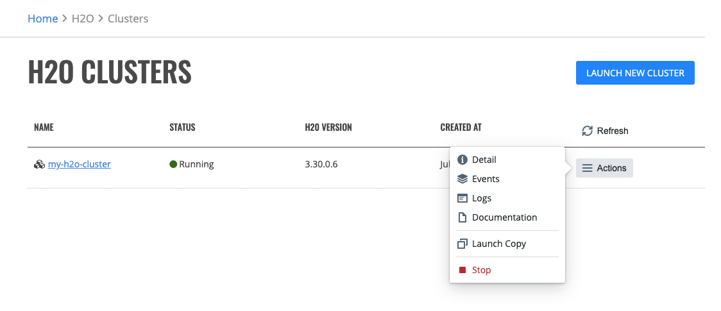Click the Detail info circle icon
721x311 pixels.
click(x=462, y=160)
